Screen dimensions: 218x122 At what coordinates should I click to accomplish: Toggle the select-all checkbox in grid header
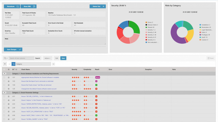point(4,69)
